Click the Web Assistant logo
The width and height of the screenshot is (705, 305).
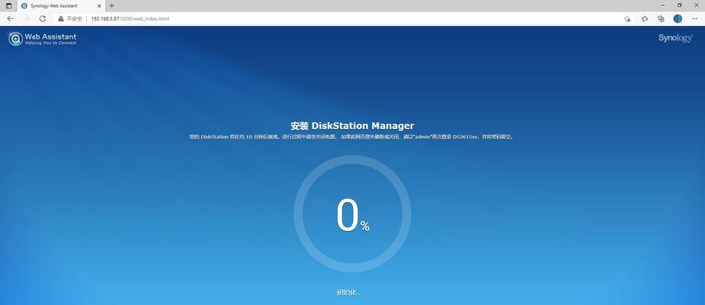point(42,39)
